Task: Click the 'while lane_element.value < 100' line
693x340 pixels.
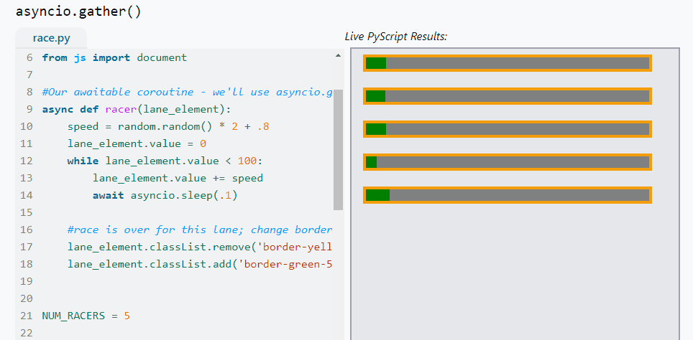Action: 165,161
